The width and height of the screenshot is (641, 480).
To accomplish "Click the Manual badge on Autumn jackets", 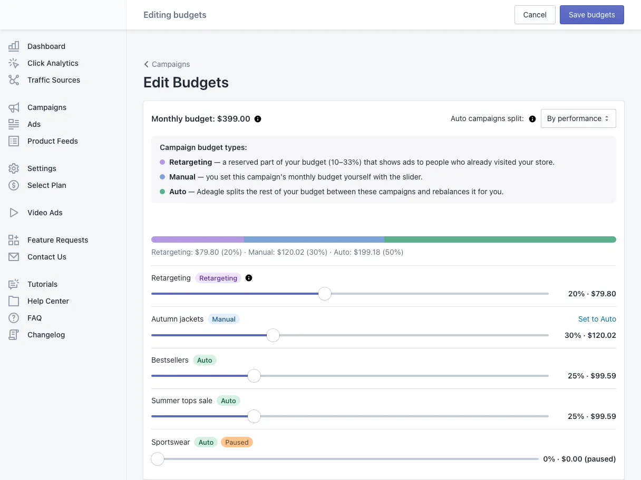I will click(x=224, y=319).
